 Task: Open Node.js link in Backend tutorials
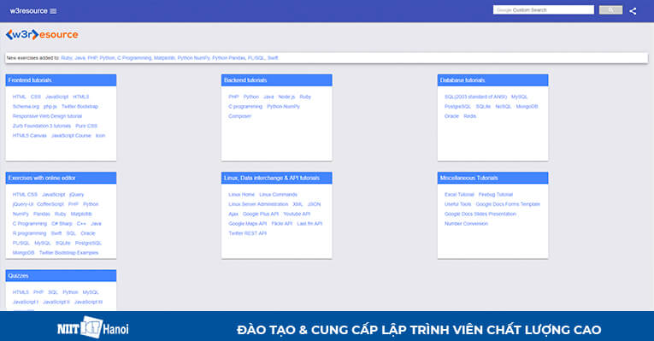coord(286,97)
